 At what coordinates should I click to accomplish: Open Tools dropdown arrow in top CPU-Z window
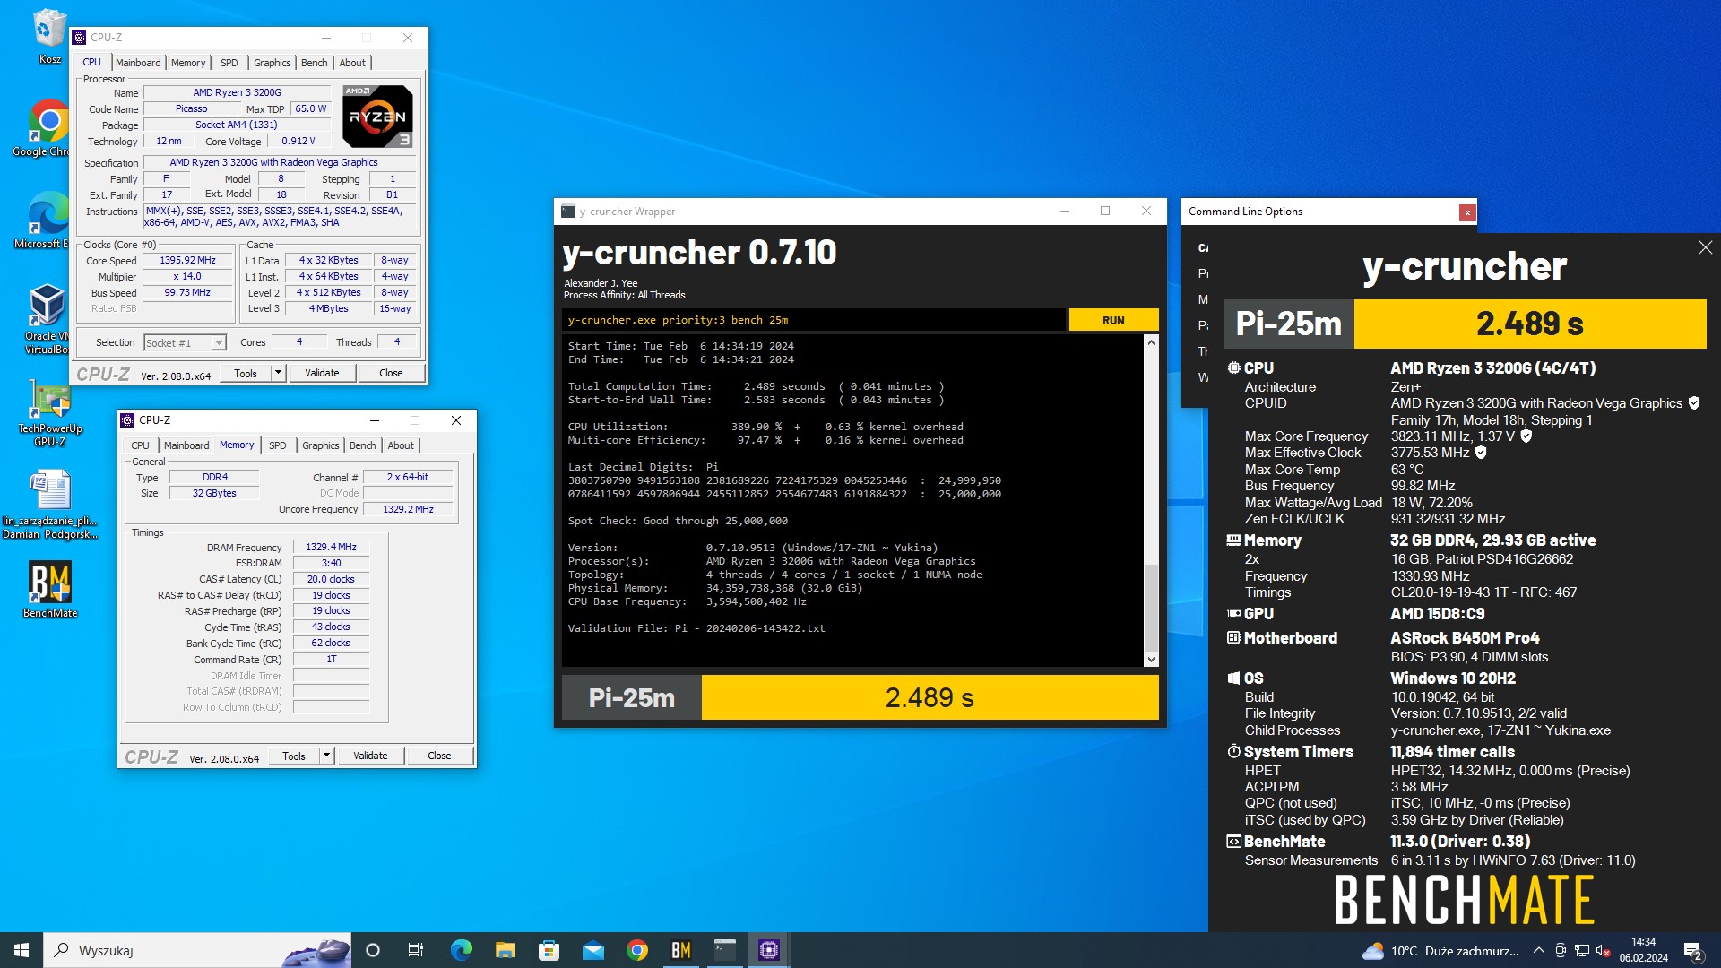[x=279, y=373]
